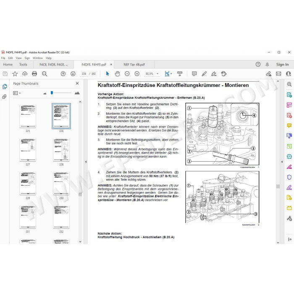Enable the scrolling mode keyboard icon

[180, 73]
